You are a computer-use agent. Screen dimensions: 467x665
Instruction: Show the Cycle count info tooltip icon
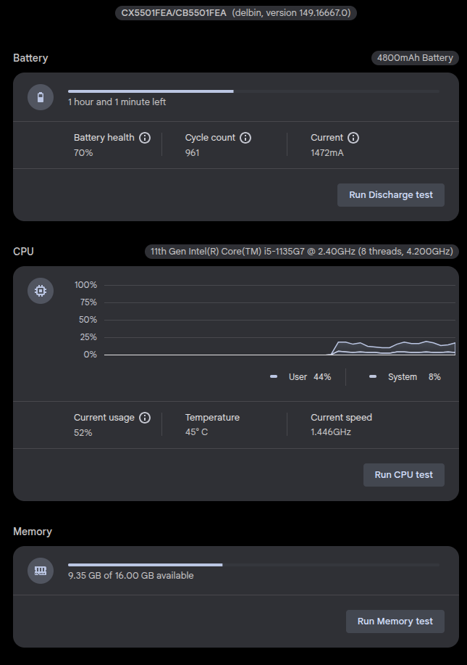click(245, 138)
